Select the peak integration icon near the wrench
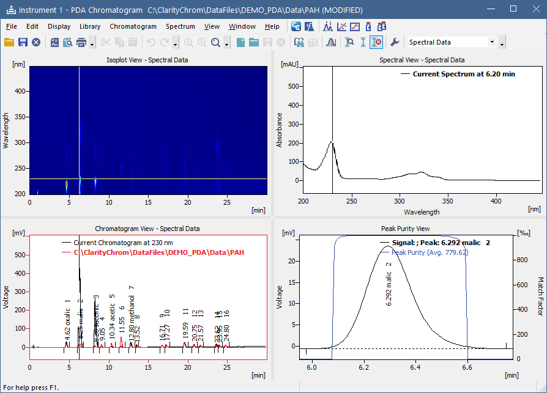This screenshot has width=547, height=393. click(330, 43)
